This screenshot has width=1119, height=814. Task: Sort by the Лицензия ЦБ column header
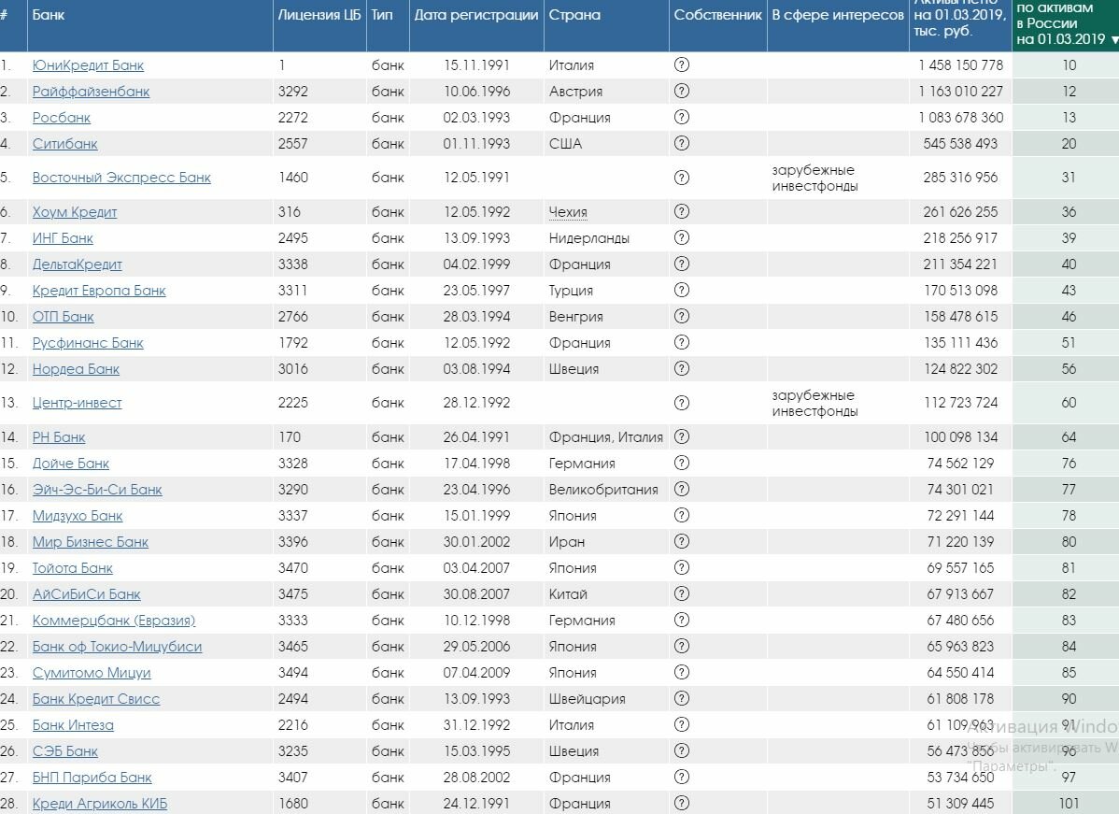[319, 15]
